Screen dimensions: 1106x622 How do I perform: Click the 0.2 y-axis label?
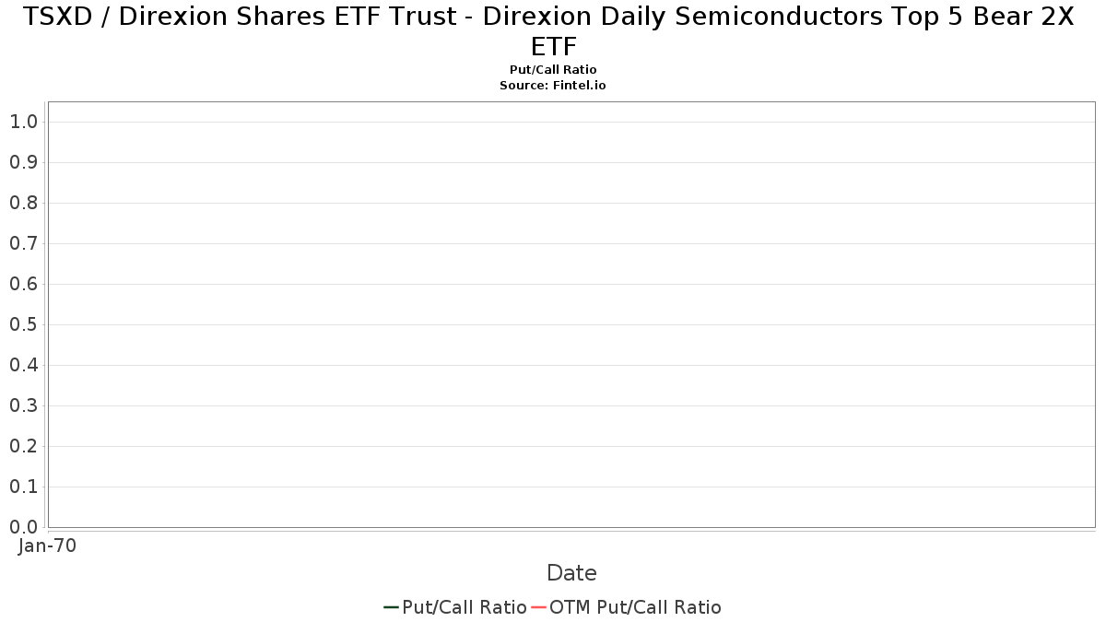tap(23, 446)
